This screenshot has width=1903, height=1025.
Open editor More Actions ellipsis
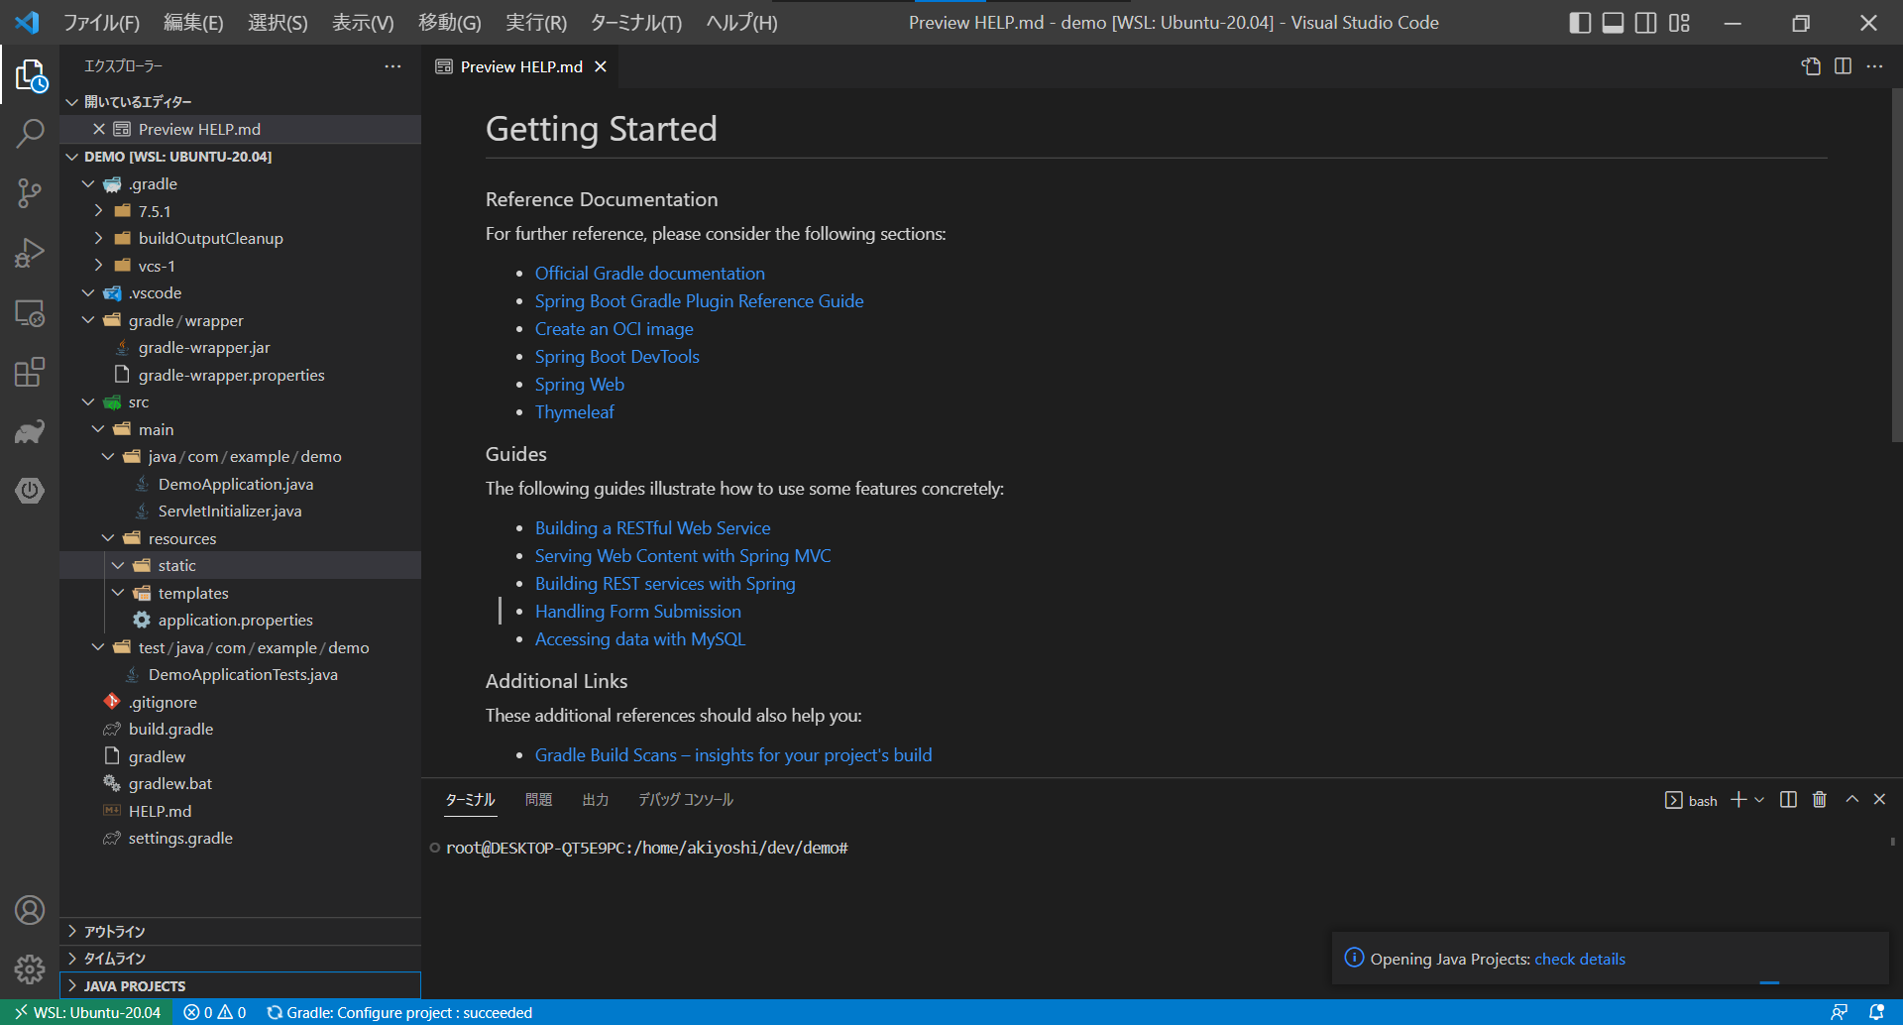click(x=1874, y=66)
